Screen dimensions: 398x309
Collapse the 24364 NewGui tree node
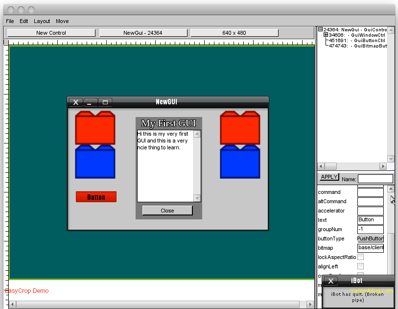[x=320, y=29]
